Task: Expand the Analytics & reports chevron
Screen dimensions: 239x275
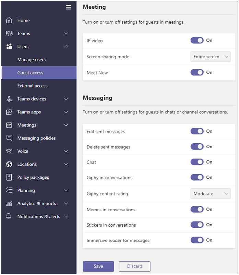Action: (66, 203)
